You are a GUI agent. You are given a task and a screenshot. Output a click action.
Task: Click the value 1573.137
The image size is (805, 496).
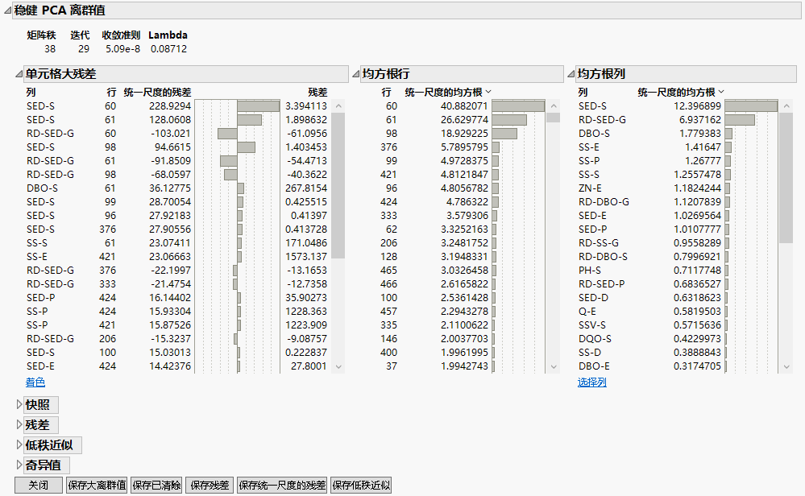(306, 257)
